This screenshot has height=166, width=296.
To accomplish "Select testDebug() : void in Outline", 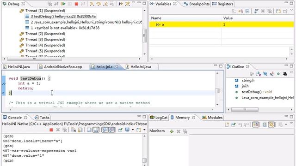I will click(x=257, y=92).
